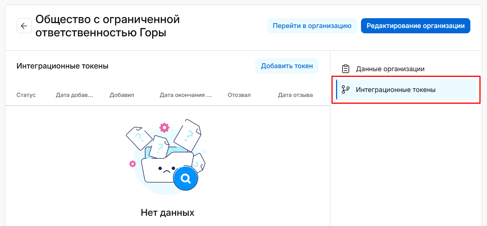Sort by the Статус column header
487x226 pixels.
pos(26,95)
